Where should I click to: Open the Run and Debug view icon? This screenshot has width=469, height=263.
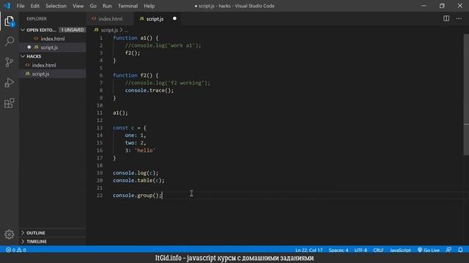[x=10, y=83]
